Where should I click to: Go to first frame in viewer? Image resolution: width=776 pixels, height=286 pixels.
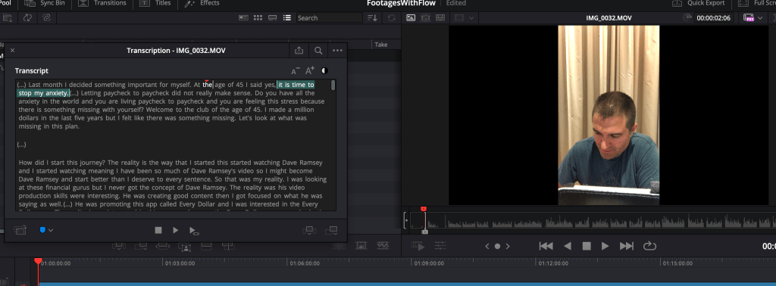click(x=546, y=246)
